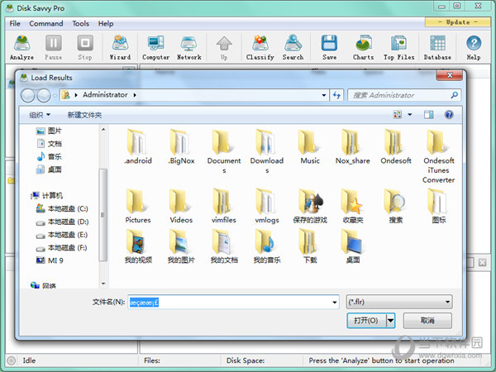Open the Database tool
This screenshot has width=496, height=372.
(437, 47)
